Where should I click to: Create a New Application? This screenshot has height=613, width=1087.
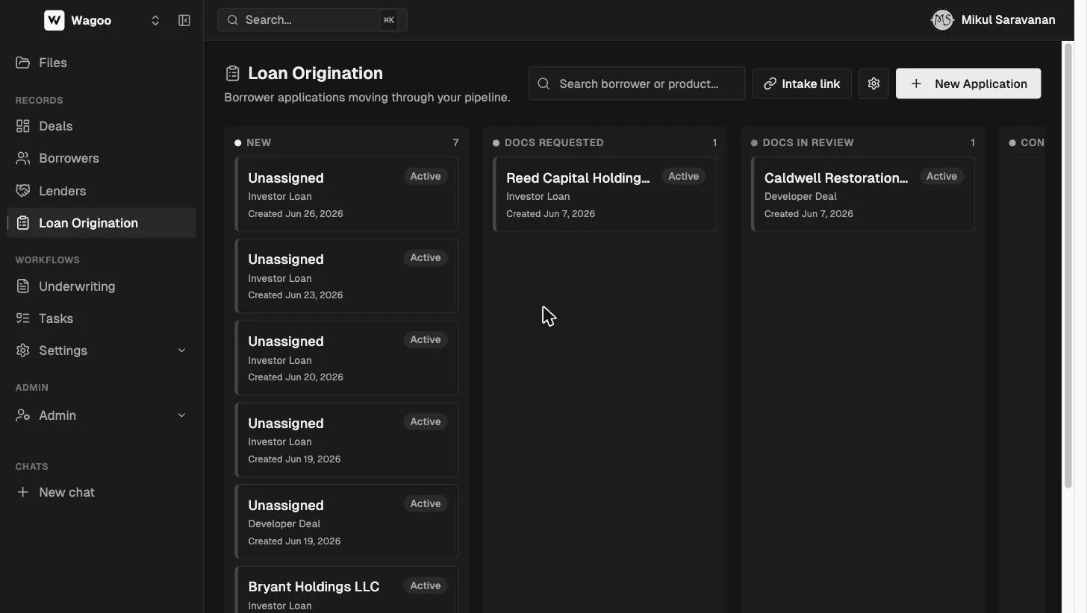968,84
